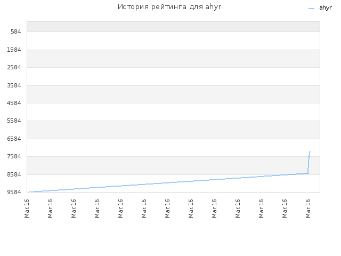Viewport: 341px width, 256px height.
Task: Click the 1584 y-axis label
Action: [14, 50]
